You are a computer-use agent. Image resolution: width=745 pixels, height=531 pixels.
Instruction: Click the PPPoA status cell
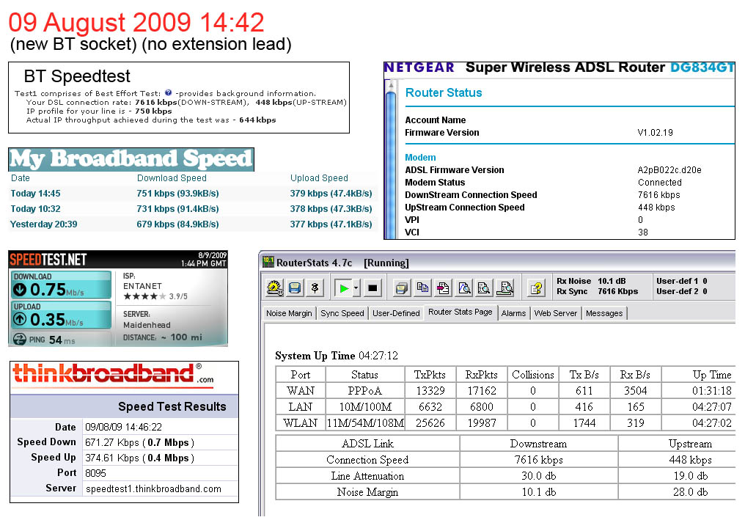point(365,391)
